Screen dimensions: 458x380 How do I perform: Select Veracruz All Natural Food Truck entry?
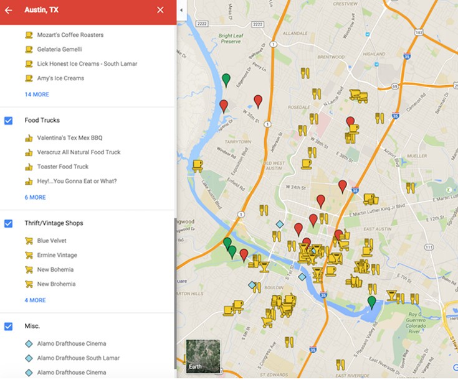tap(79, 152)
